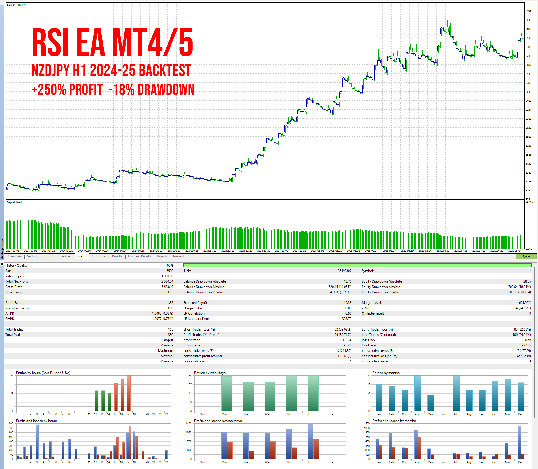Click the Recovery Factor value 3.60

(170, 308)
